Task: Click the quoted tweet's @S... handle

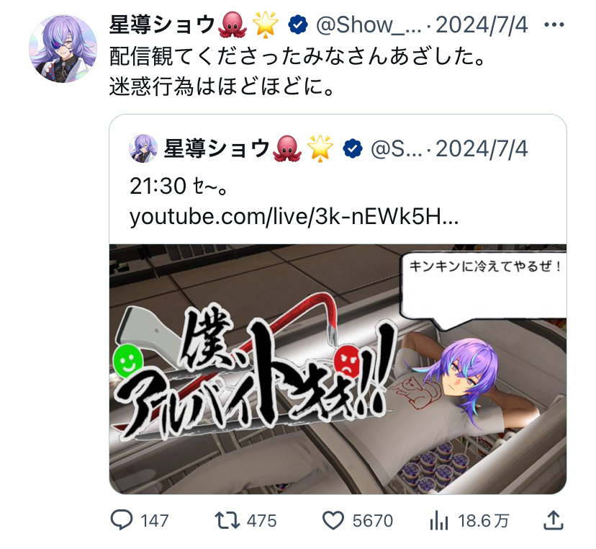Action: [x=397, y=148]
